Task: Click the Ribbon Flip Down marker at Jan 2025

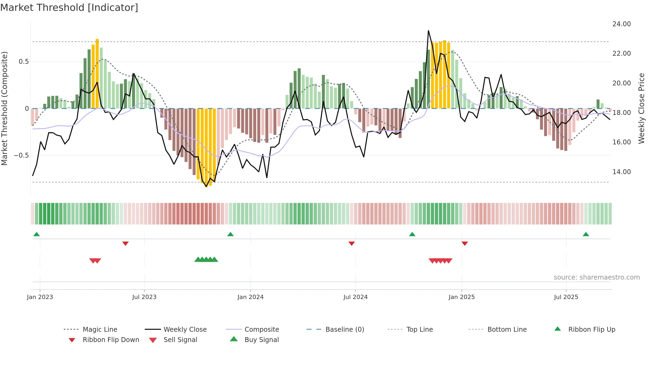Action: [465, 244]
